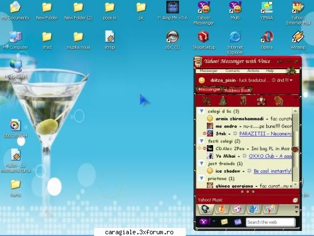Click the stocking toolbar icon in Messenger
The height and width of the screenshot is (236, 314).
tap(243, 101)
